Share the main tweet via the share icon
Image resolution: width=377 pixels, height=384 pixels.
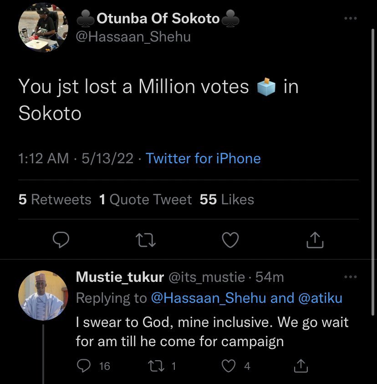click(315, 240)
